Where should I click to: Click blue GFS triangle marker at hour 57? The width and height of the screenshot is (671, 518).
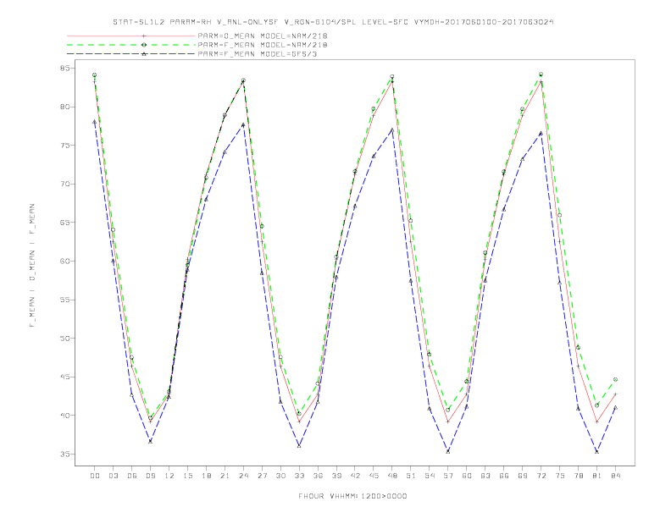click(x=448, y=451)
